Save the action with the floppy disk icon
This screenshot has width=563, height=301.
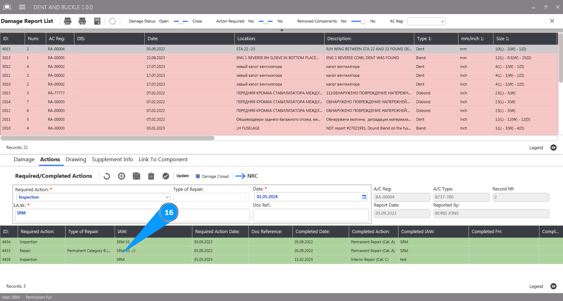136,176
